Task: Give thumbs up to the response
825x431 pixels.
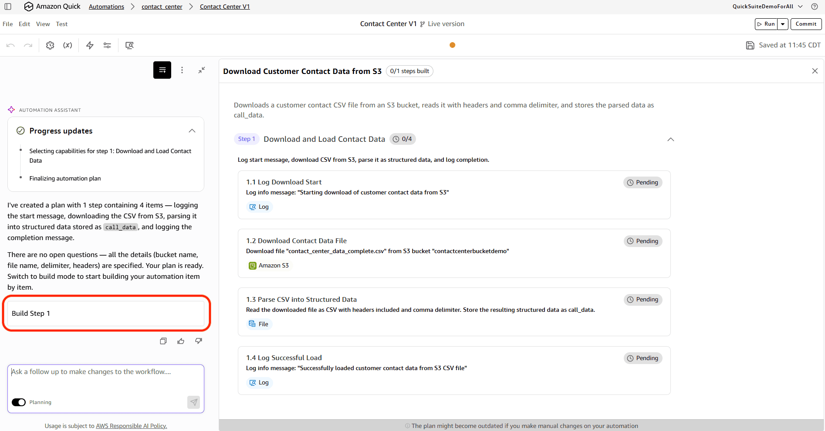Action: point(181,341)
